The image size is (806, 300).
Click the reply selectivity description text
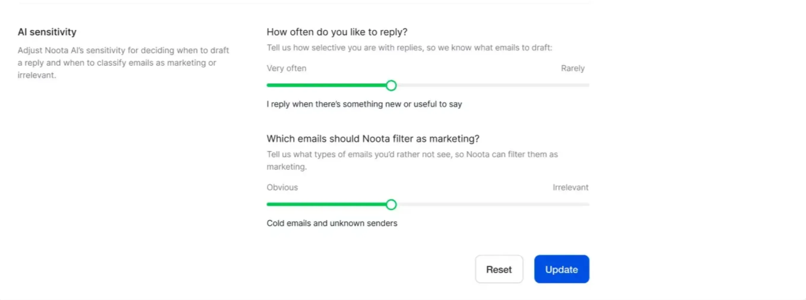coord(409,48)
